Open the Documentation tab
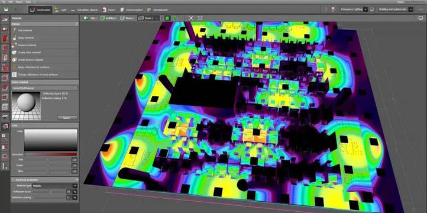 [131, 10]
